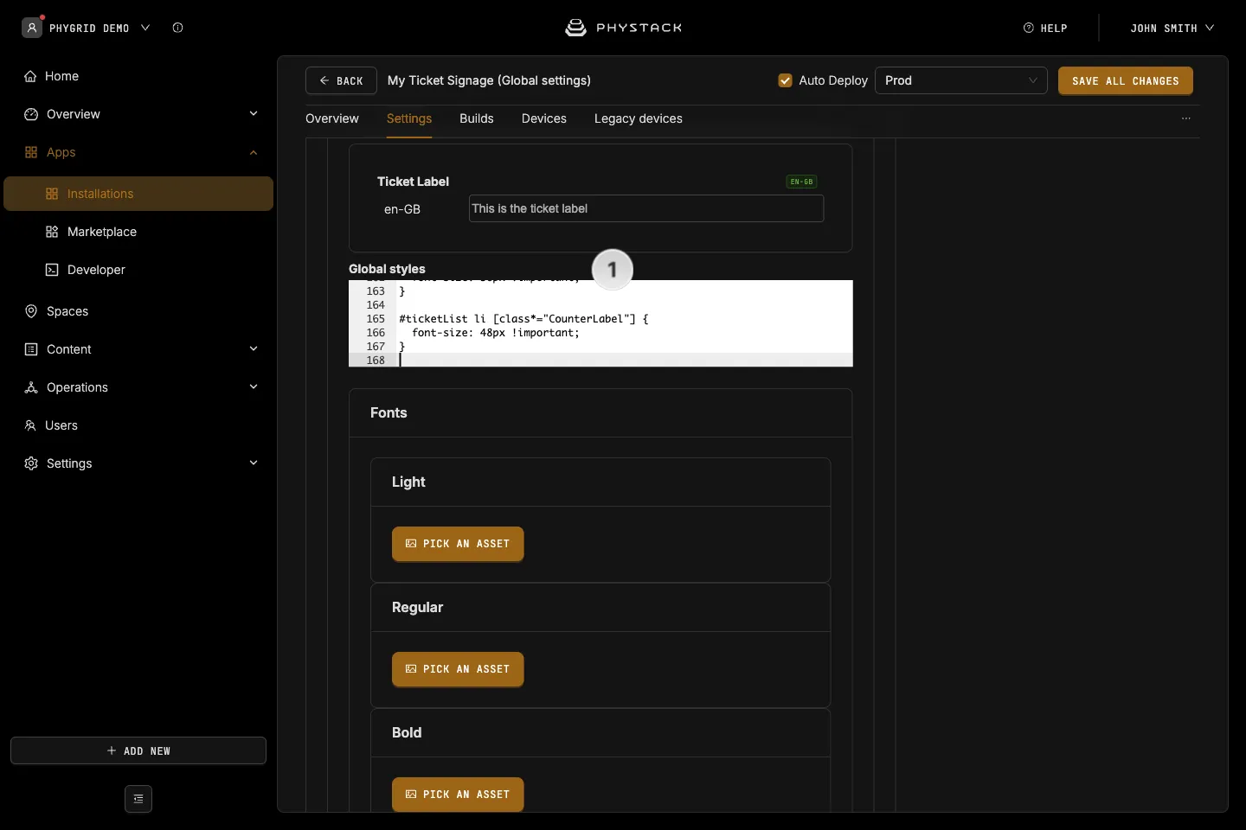Screen dimensions: 1246x830
Task: Click the Phystack logo in header
Action: (x=623, y=28)
